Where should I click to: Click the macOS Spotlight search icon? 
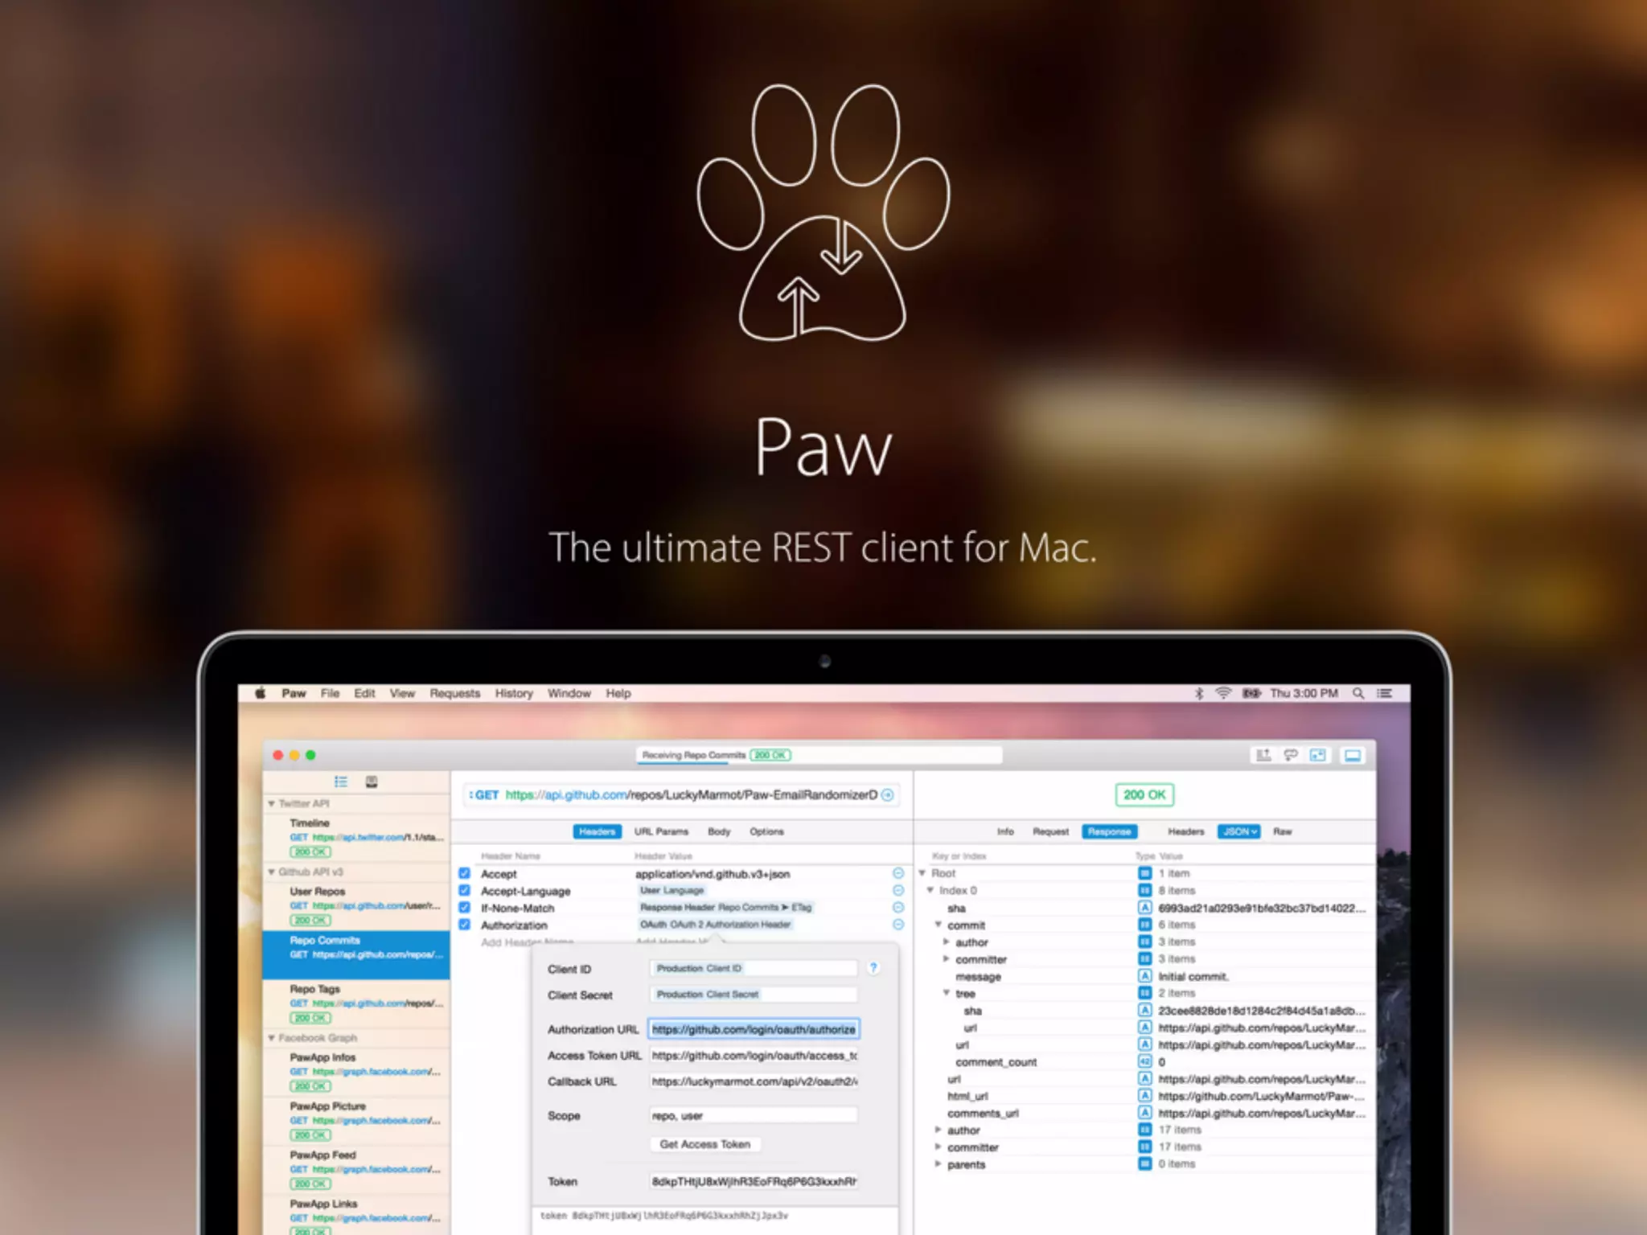tap(1358, 693)
